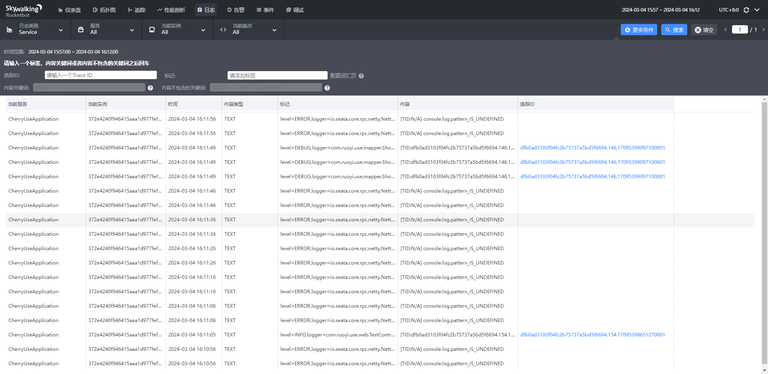Click the 配置词汇页 help icon
This screenshot has width=768, height=374.
[361, 76]
